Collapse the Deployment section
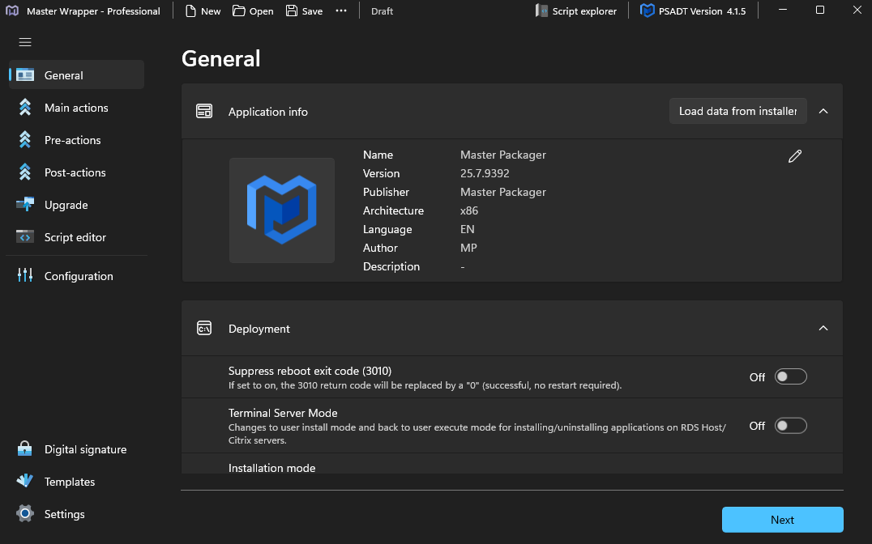The height and width of the screenshot is (544, 872). pos(823,329)
